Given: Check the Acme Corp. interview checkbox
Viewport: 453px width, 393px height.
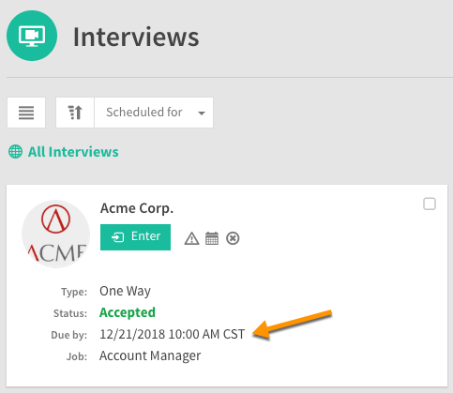Looking at the screenshot, I should point(430,204).
